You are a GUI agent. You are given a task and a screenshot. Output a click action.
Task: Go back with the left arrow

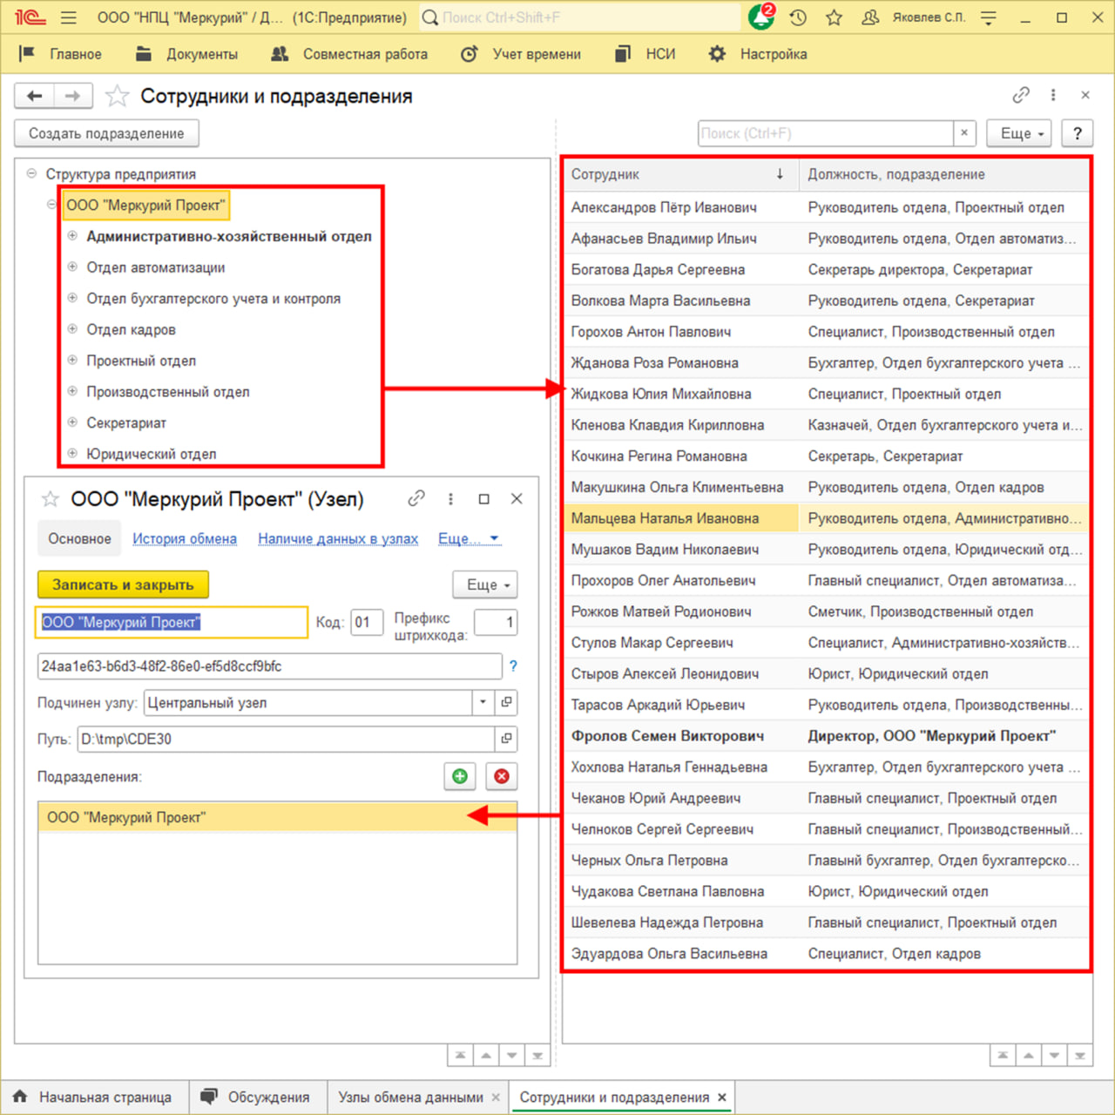[x=35, y=96]
